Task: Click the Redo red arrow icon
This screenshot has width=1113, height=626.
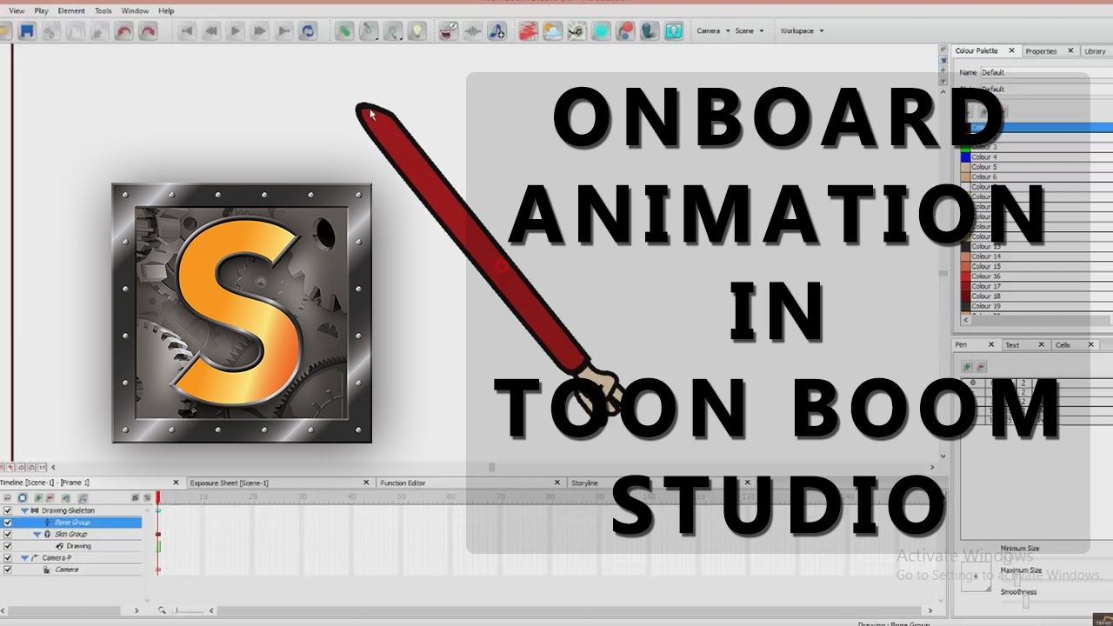Action: coord(149,31)
